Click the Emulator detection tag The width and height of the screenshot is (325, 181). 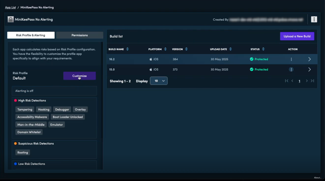coord(56,125)
